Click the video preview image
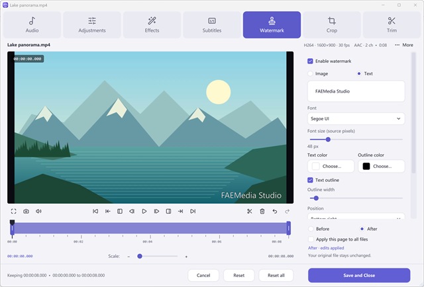 click(150, 128)
